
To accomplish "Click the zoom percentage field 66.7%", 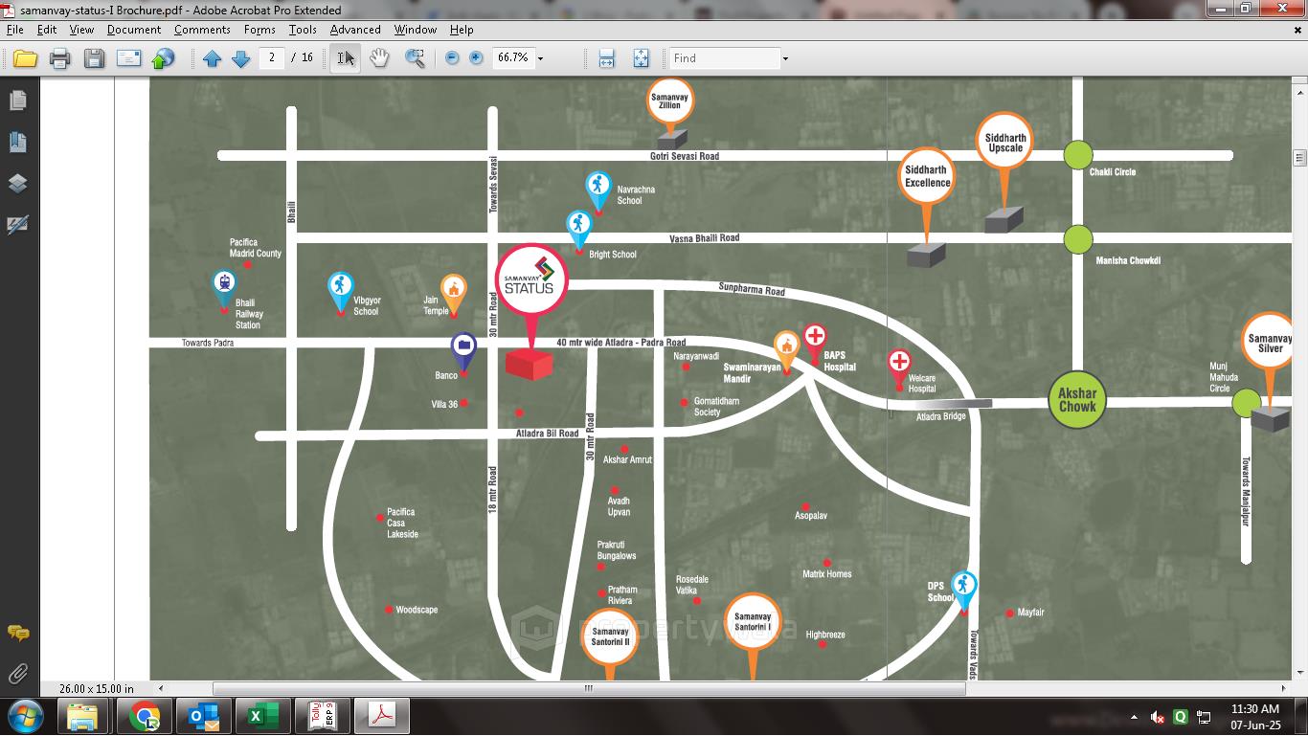I will click(512, 58).
